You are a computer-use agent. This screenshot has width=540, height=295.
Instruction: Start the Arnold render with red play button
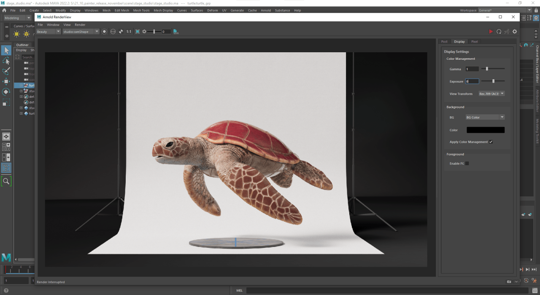491,32
